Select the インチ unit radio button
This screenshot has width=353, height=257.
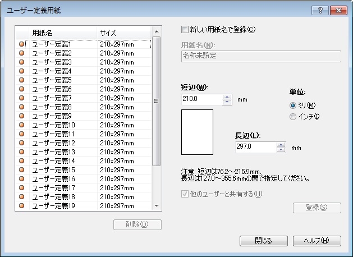292,117
